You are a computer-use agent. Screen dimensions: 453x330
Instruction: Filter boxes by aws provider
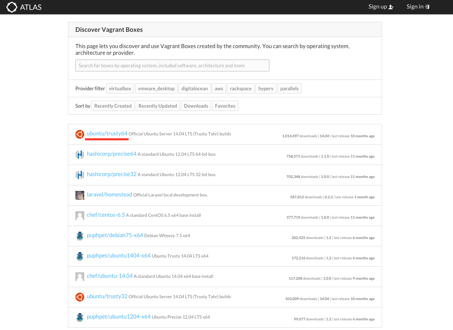click(x=219, y=88)
